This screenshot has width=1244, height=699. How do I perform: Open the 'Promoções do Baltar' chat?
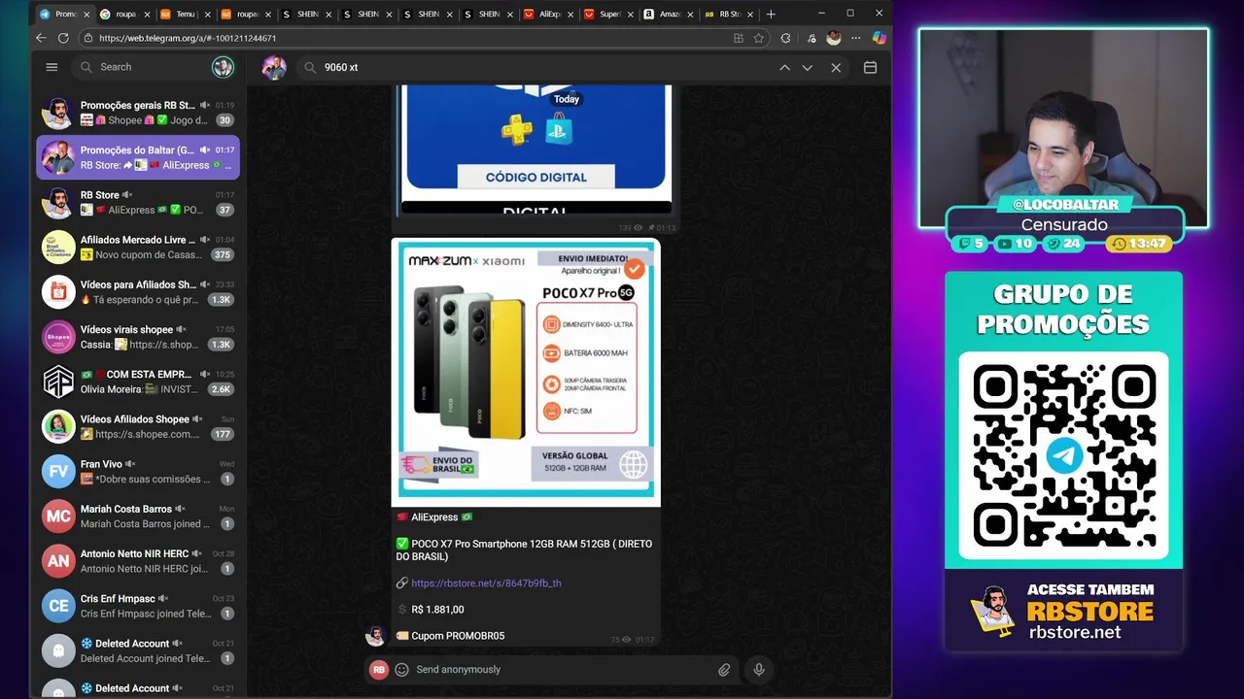137,157
